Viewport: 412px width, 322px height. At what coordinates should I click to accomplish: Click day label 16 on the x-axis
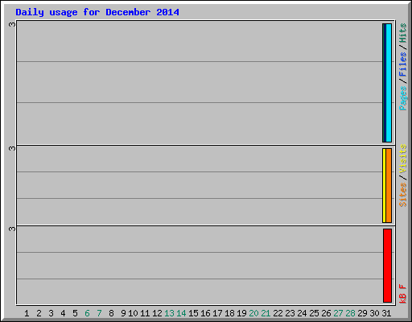[205, 313]
